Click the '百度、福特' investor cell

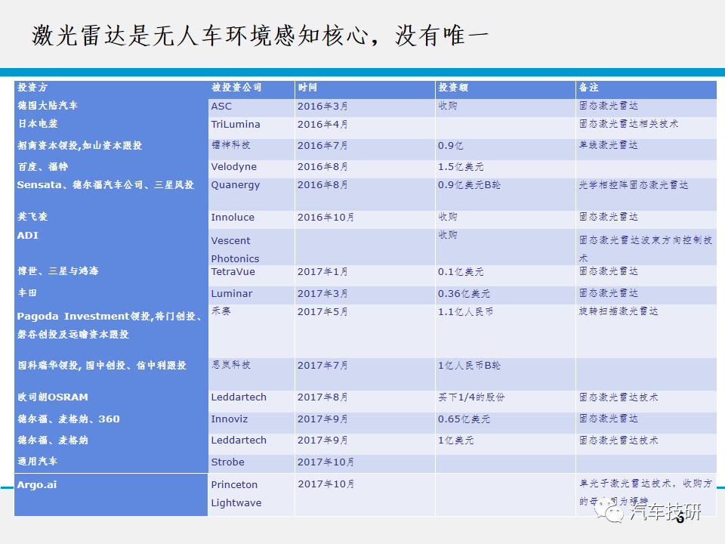pos(111,168)
